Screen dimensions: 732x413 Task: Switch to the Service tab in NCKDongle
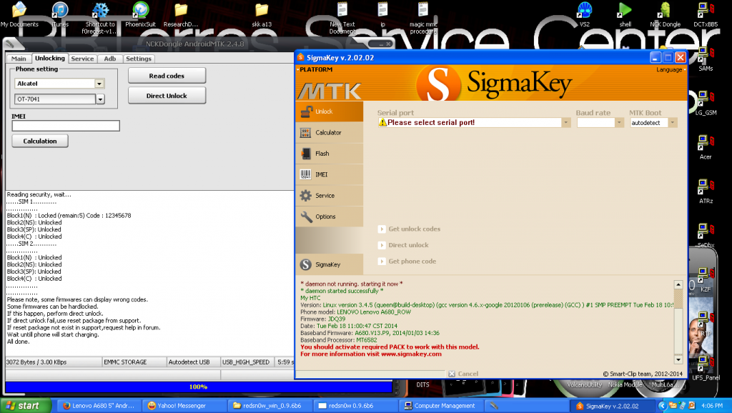[82, 59]
